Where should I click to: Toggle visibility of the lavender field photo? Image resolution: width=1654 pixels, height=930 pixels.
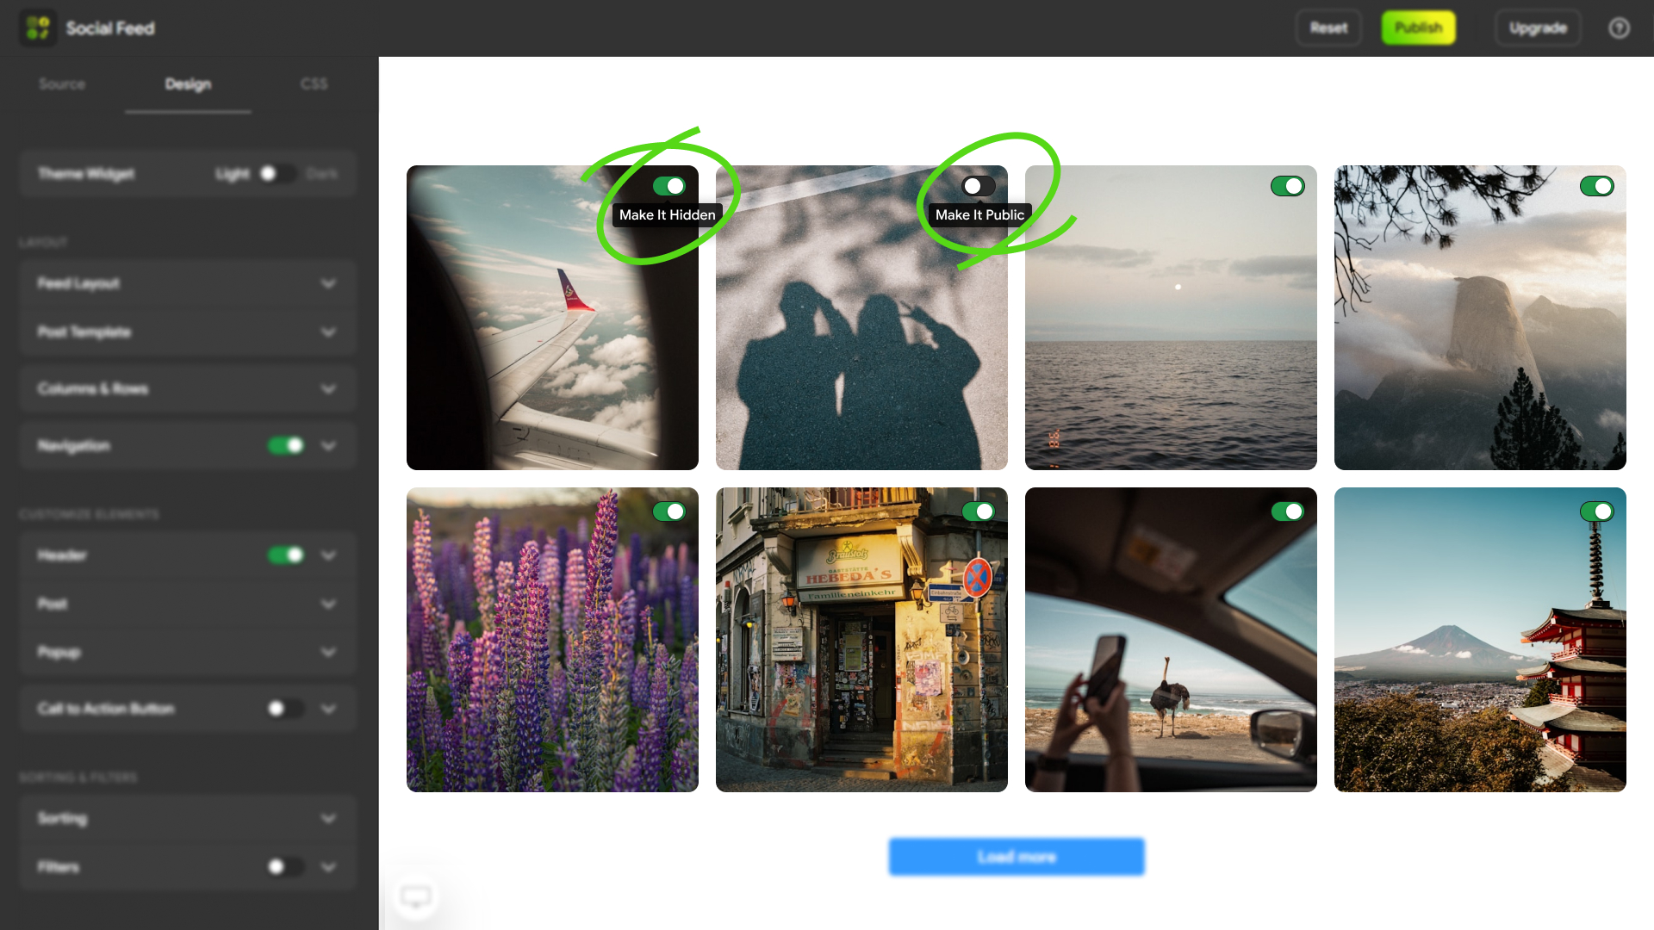(x=671, y=511)
